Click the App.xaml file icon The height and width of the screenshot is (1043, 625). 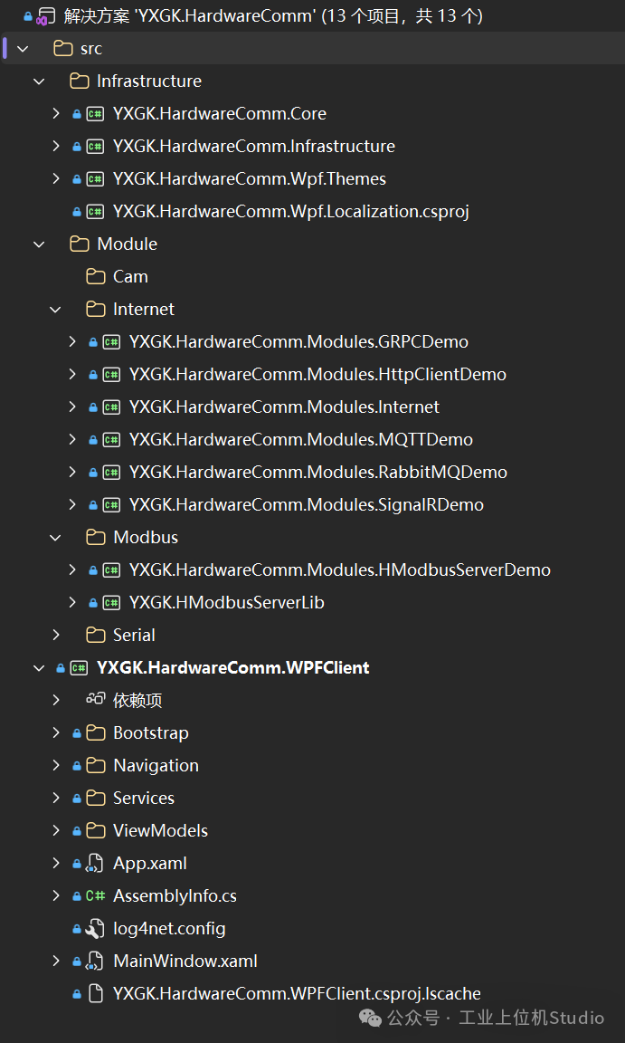click(96, 864)
